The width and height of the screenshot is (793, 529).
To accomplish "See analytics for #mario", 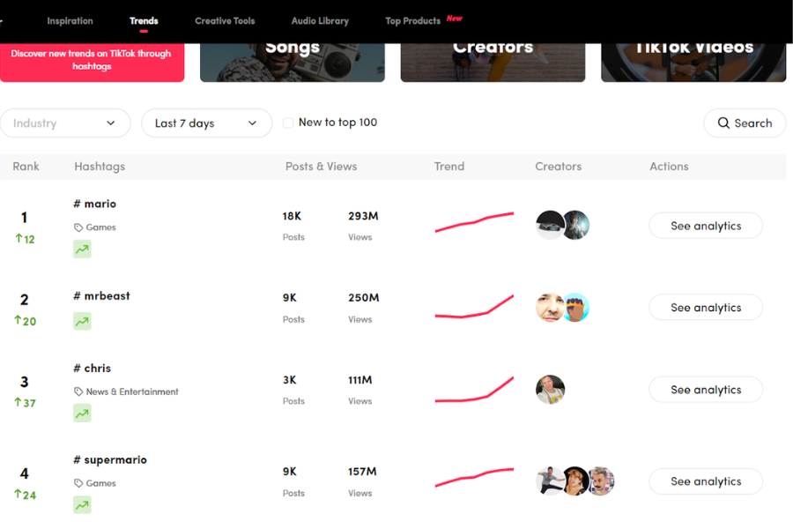I will (x=706, y=226).
